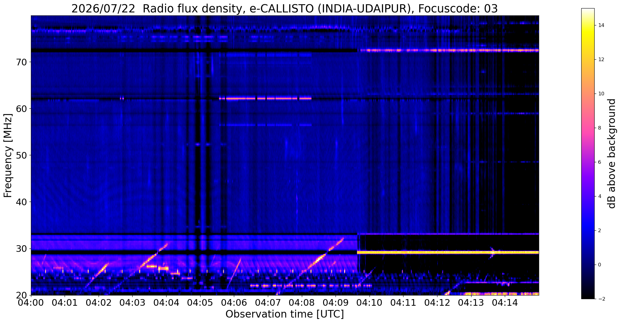The width and height of the screenshot is (621, 323).
Task: Click the plot title mentioning INDIA-UDAIPUR
Action: point(284,9)
